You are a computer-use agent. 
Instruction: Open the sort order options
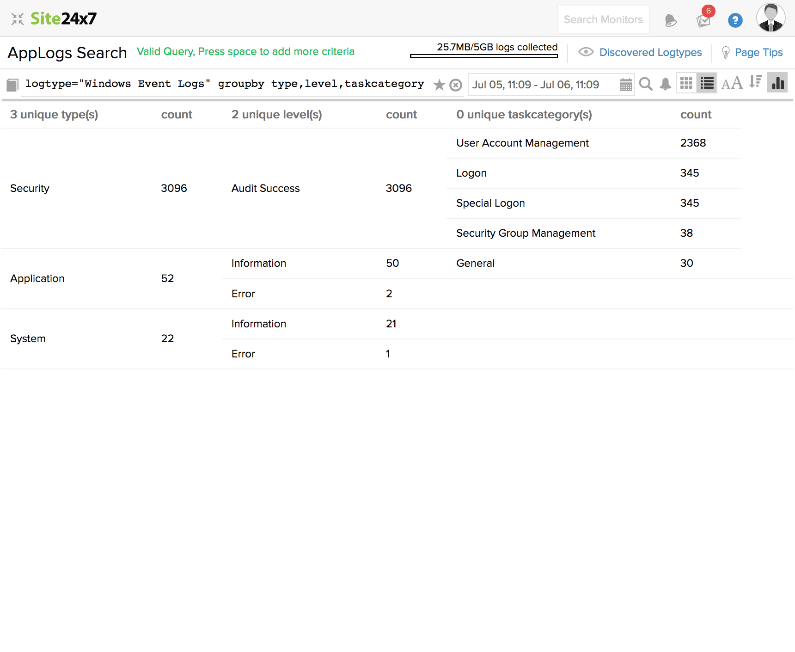point(755,82)
